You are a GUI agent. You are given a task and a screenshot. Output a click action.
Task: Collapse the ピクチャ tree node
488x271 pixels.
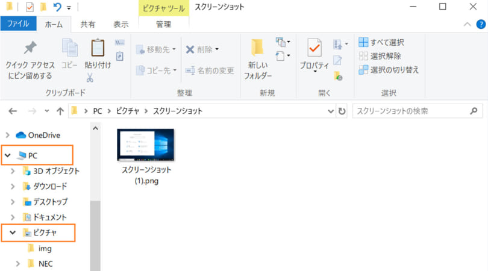13,232
